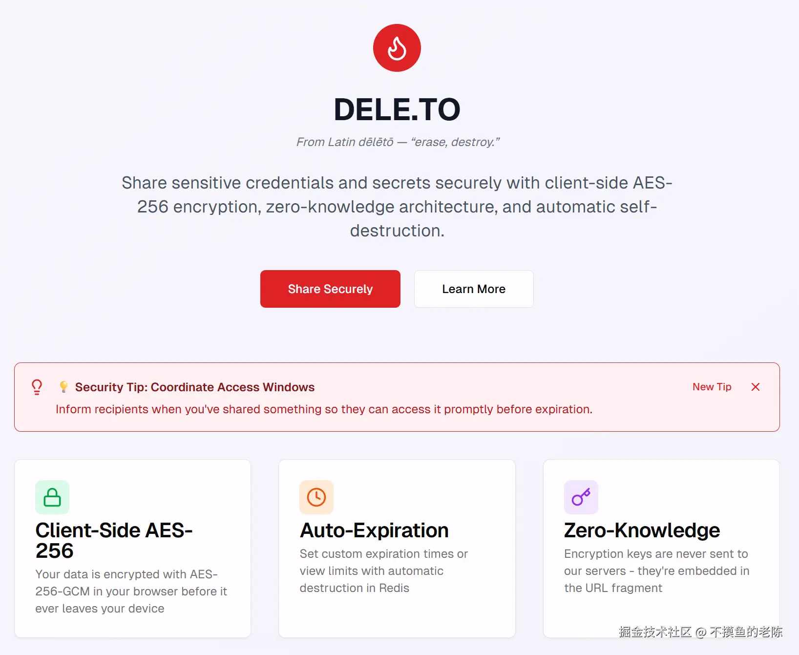Click the red lightbulb outline icon
Viewport: 799px width, 655px height.
[37, 387]
